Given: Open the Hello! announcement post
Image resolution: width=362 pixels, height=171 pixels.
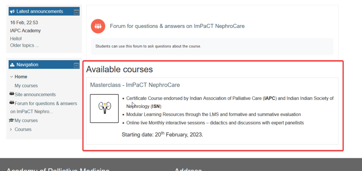Looking at the screenshot, I should click(16, 39).
